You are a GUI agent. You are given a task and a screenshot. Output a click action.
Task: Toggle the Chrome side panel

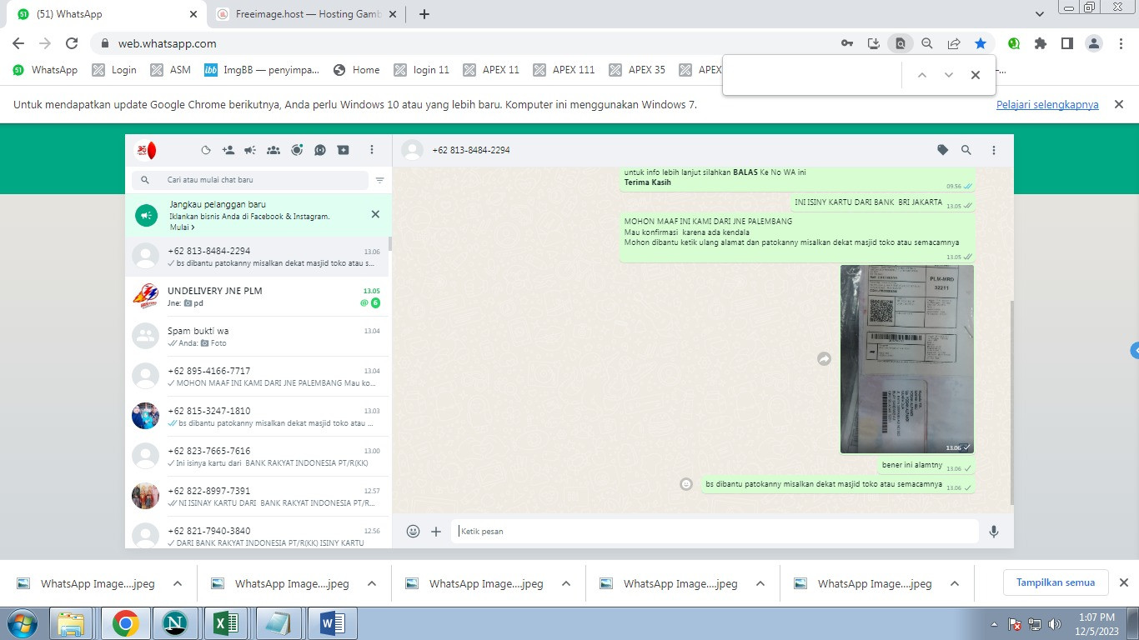point(1067,43)
